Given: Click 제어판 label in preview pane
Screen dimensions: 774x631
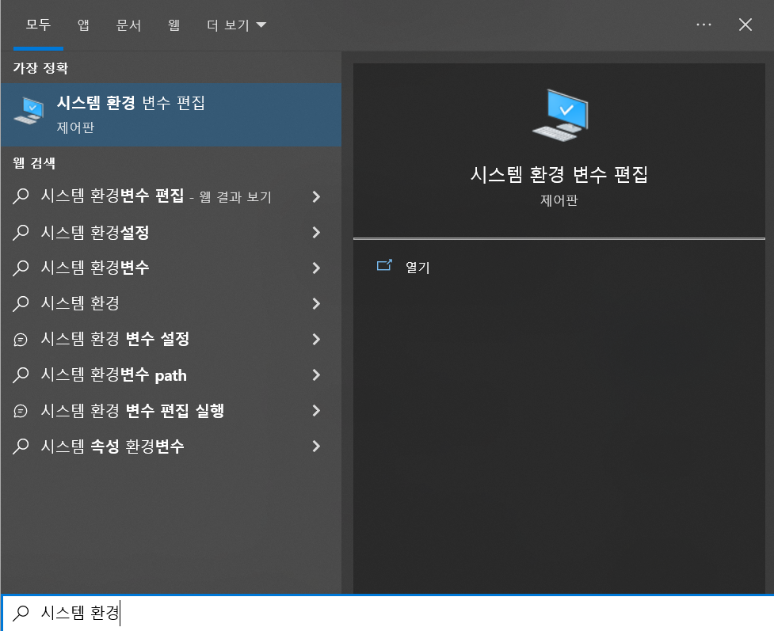Looking at the screenshot, I should click(559, 200).
